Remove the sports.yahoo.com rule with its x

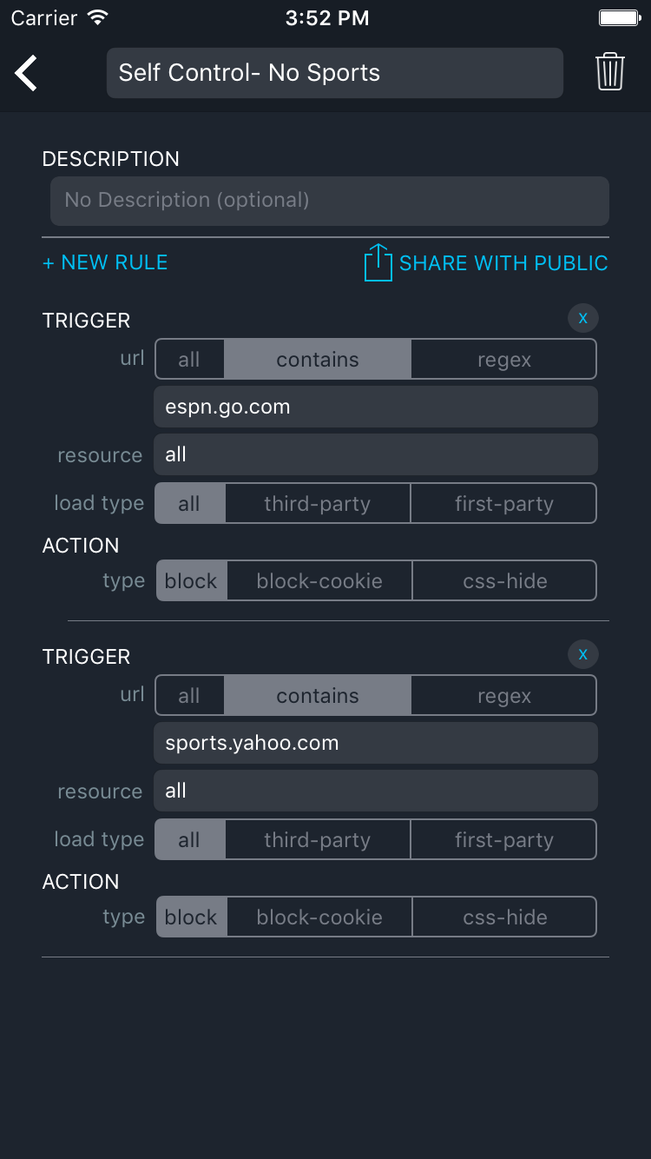[x=583, y=654]
